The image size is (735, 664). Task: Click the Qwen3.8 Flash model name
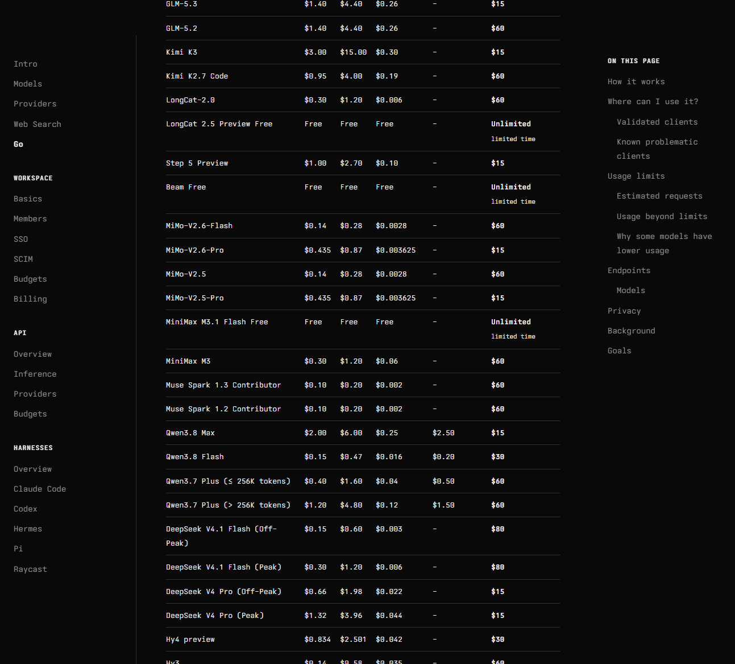point(195,456)
